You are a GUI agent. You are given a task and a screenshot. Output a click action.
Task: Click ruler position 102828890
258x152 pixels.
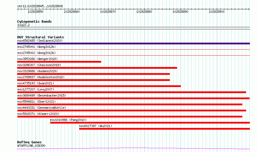(180, 12)
